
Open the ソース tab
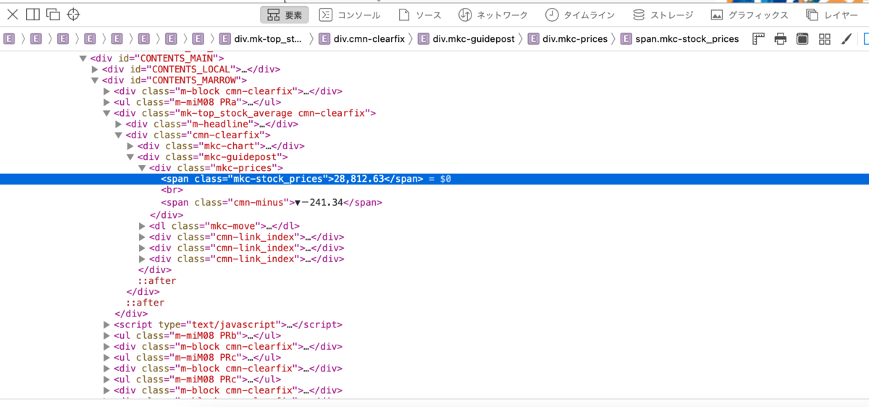419,14
